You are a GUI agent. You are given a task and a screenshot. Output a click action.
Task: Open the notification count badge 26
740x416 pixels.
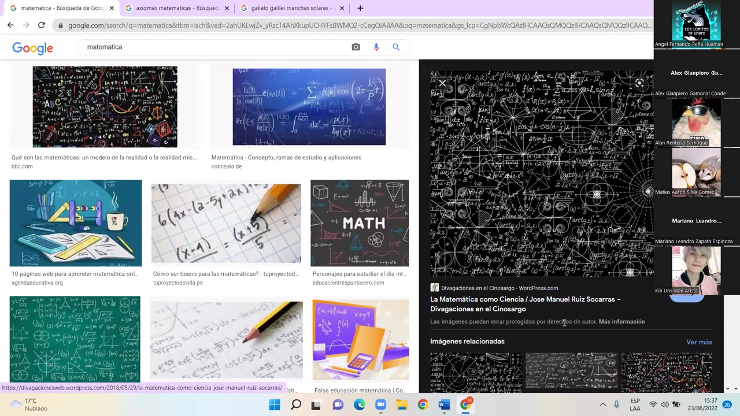(x=727, y=404)
